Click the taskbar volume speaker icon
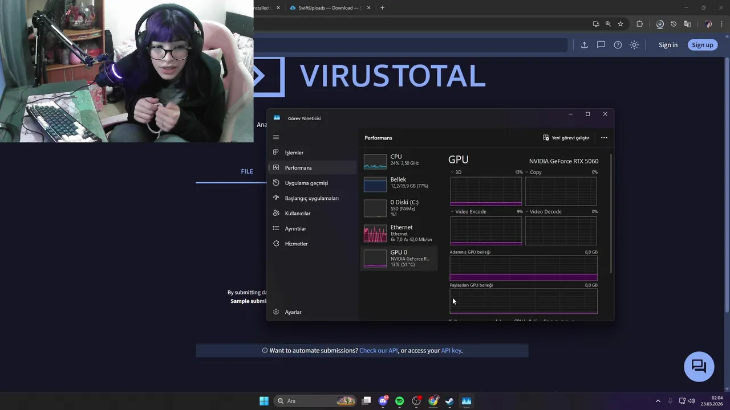The height and width of the screenshot is (410, 730). (692, 401)
